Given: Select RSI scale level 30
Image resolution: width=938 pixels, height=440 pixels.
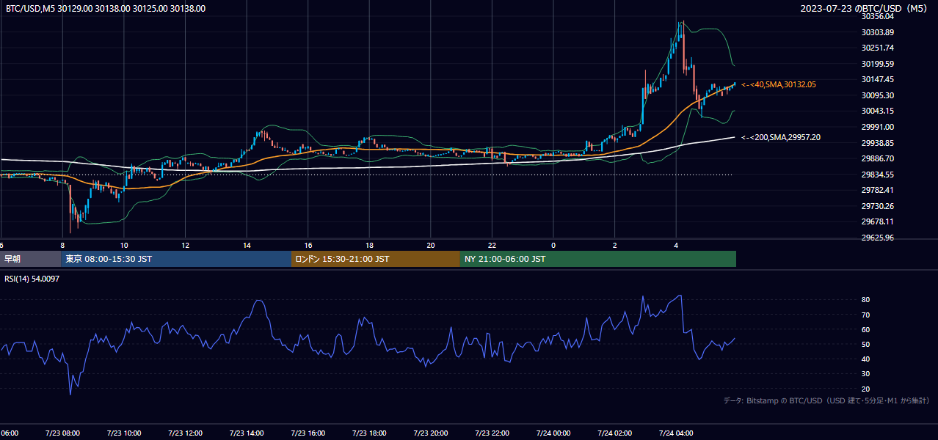Looking at the screenshot, I should point(866,374).
